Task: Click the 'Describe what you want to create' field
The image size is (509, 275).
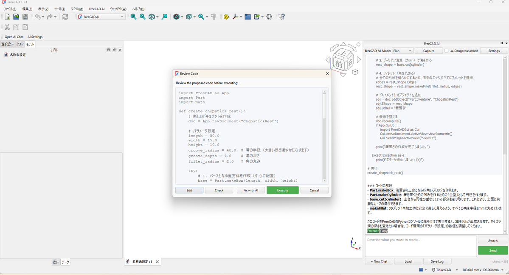Action: (421, 246)
